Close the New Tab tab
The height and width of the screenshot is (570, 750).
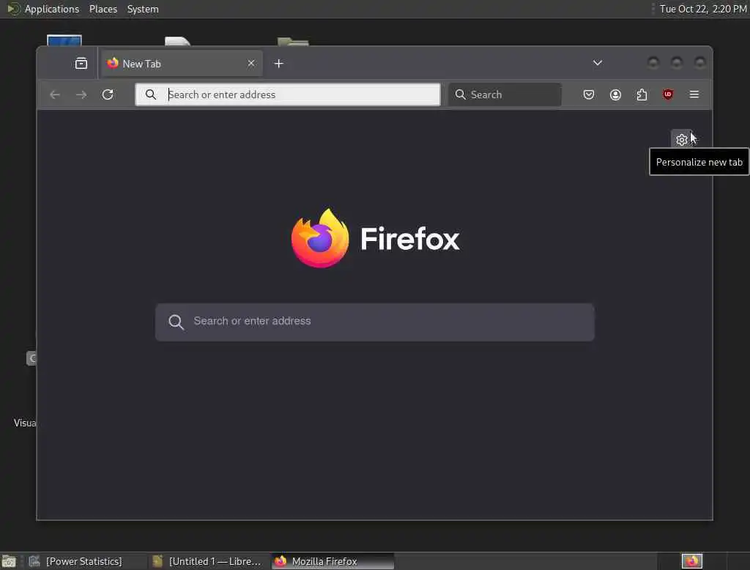pos(251,63)
